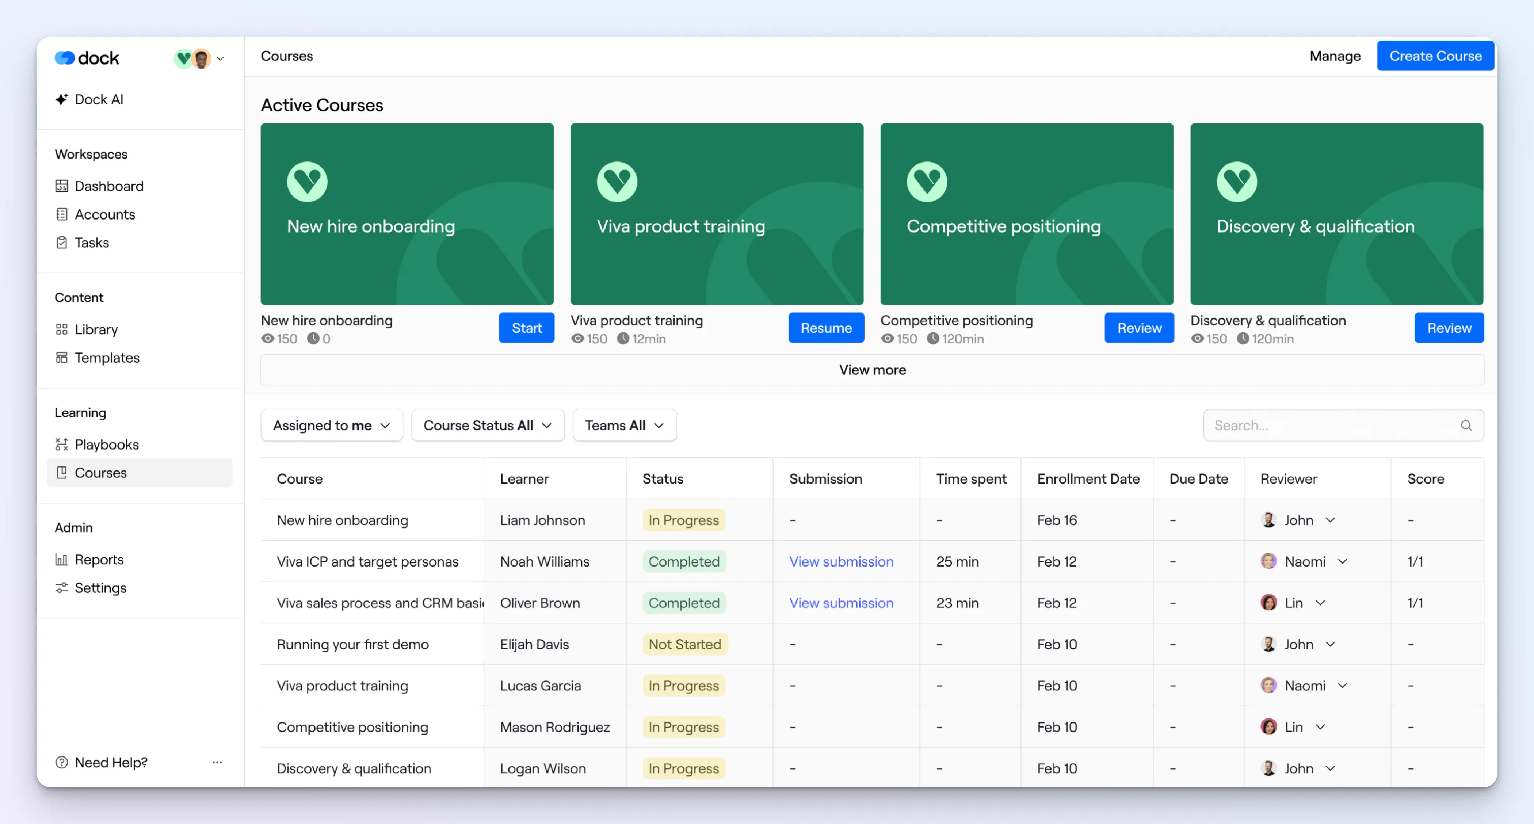The width and height of the screenshot is (1534, 824).
Task: Click the Tasks clipboard icon
Action: click(x=61, y=242)
